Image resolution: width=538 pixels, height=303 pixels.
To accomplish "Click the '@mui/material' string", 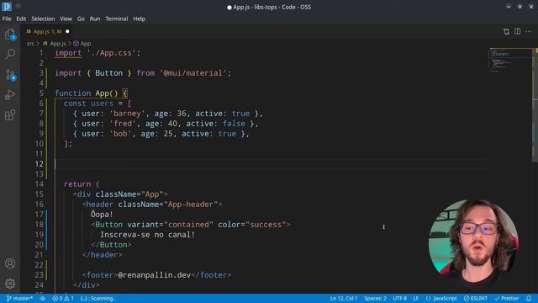I will [x=193, y=73].
